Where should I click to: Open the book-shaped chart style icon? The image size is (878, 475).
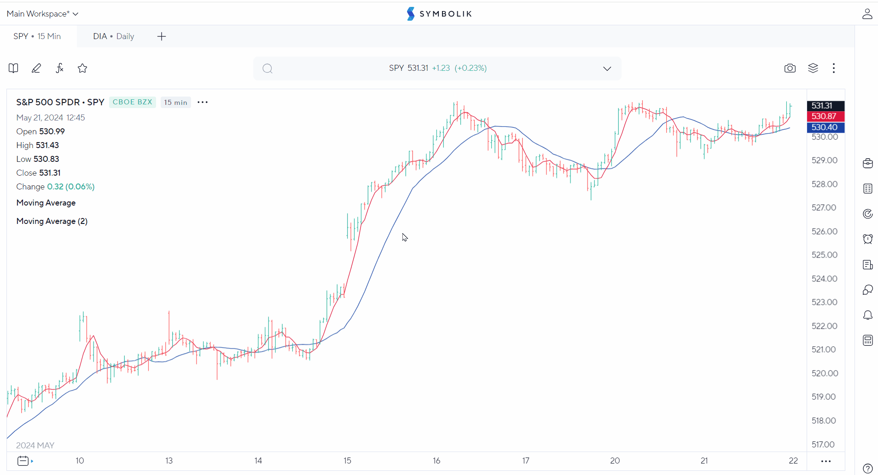coord(13,69)
